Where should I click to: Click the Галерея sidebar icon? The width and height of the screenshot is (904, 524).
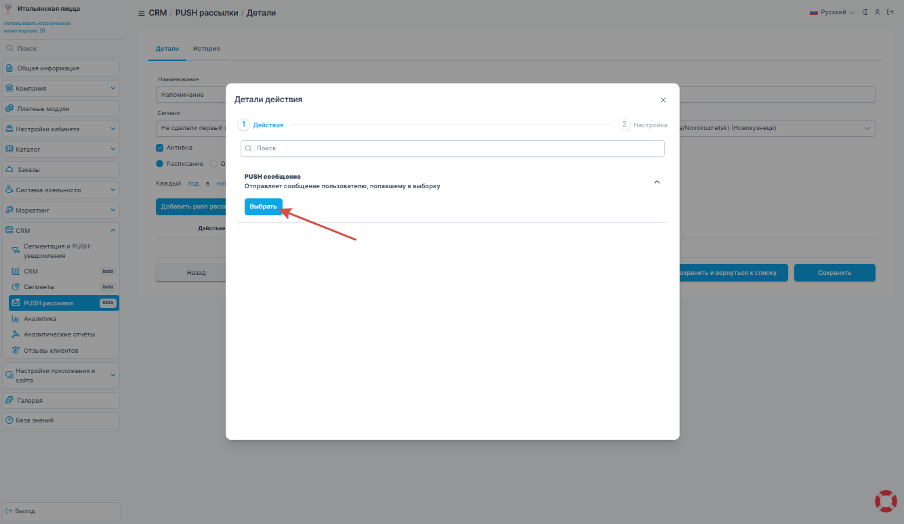10,400
